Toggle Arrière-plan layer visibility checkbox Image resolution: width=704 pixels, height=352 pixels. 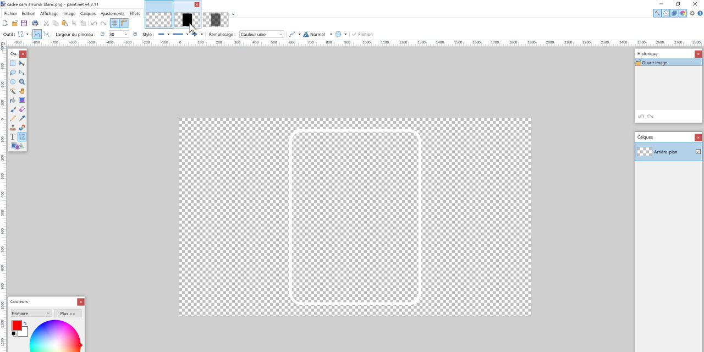(698, 152)
